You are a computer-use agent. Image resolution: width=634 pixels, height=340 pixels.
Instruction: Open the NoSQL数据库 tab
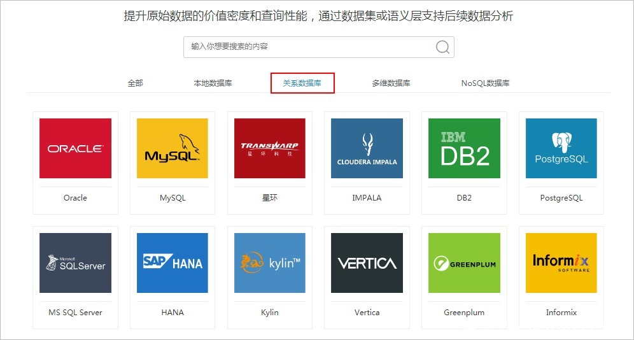485,83
